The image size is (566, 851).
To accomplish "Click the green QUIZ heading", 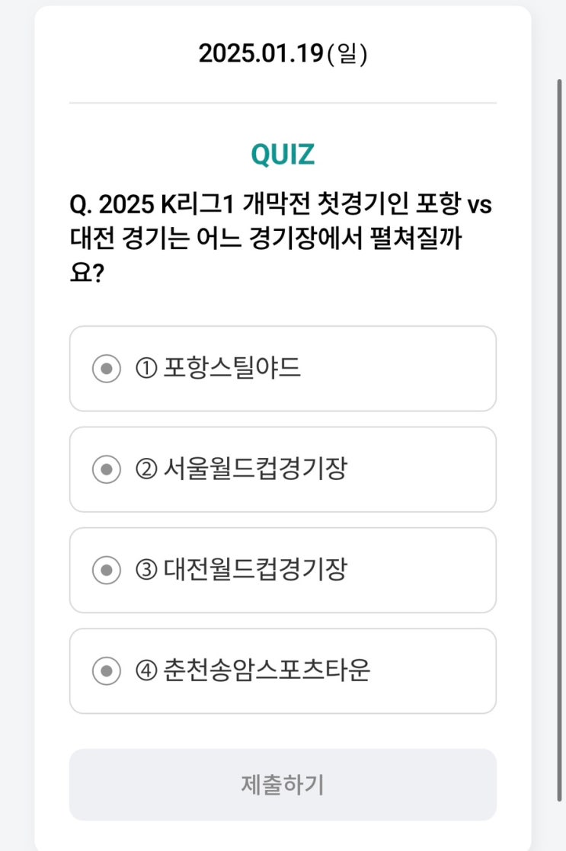I will tap(283, 155).
